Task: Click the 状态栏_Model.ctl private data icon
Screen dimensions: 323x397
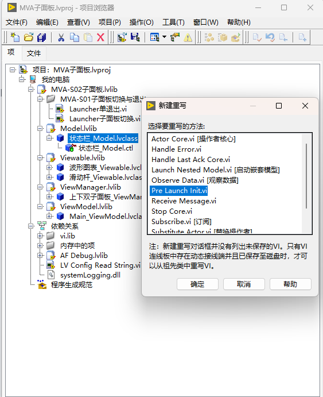Action: pos(71,148)
